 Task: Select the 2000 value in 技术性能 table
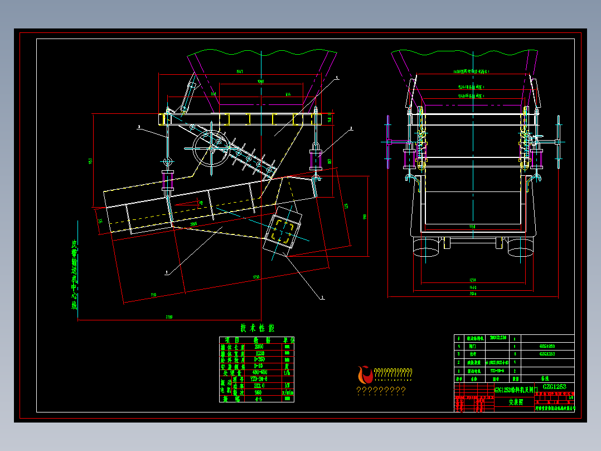pyautogui.click(x=259, y=347)
